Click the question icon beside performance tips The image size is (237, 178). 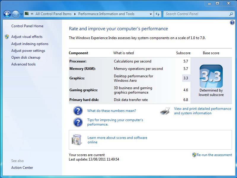pos(78,122)
